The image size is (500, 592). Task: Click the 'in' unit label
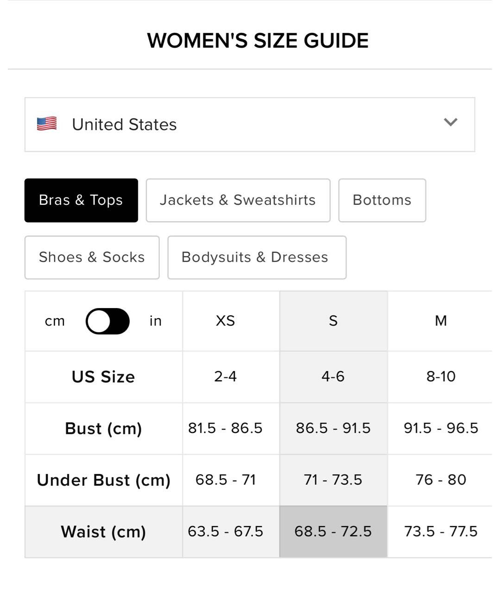(x=156, y=321)
